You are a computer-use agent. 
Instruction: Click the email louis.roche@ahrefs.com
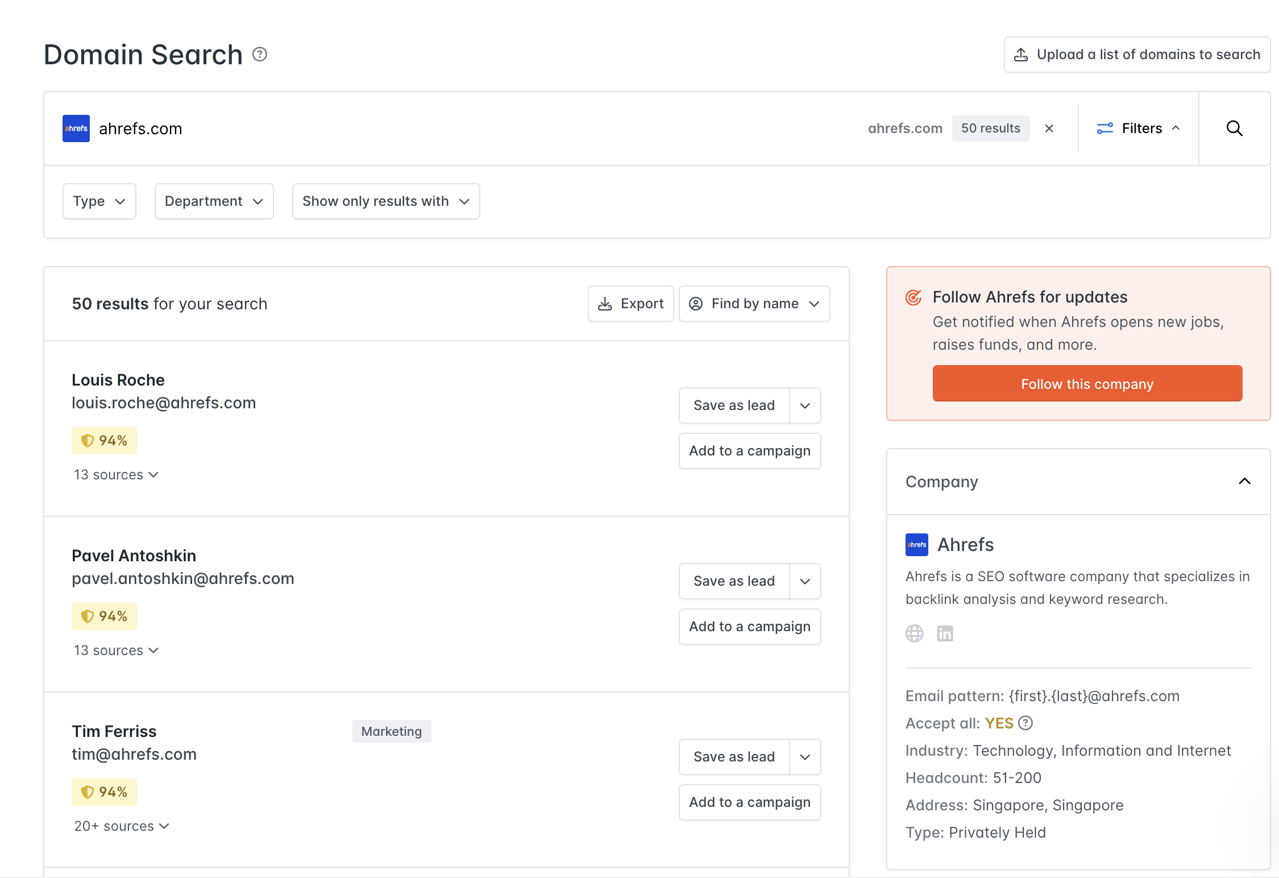[164, 403]
